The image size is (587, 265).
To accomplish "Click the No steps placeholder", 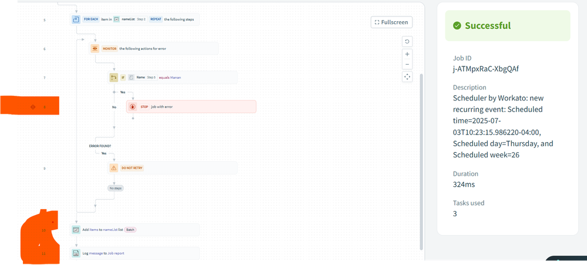I will click(115, 188).
